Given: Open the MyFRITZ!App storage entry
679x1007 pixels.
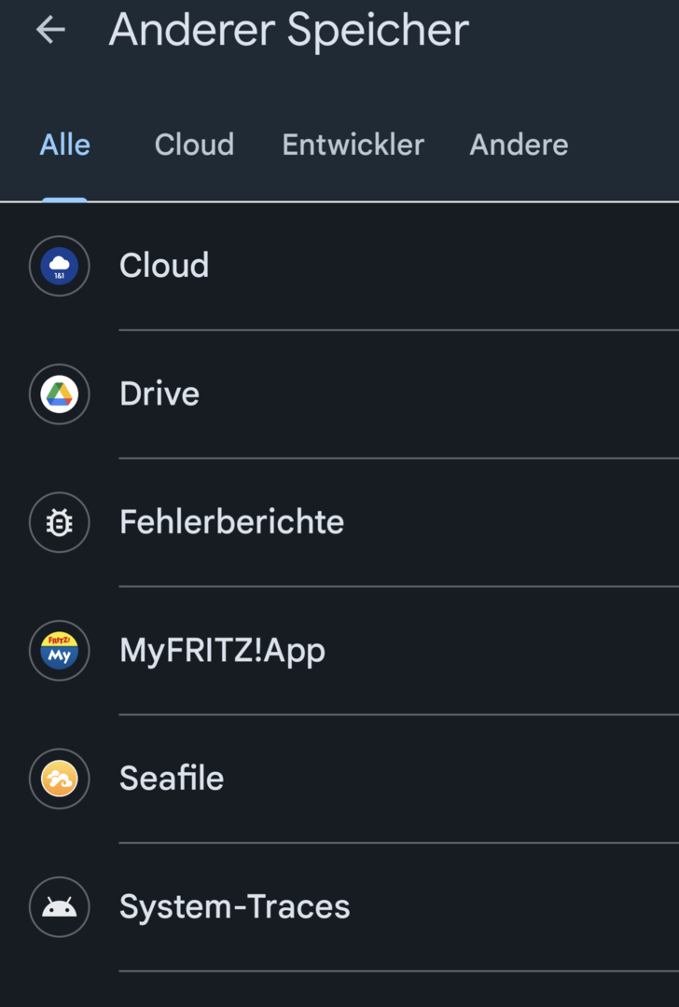Looking at the screenshot, I should 222,651.
